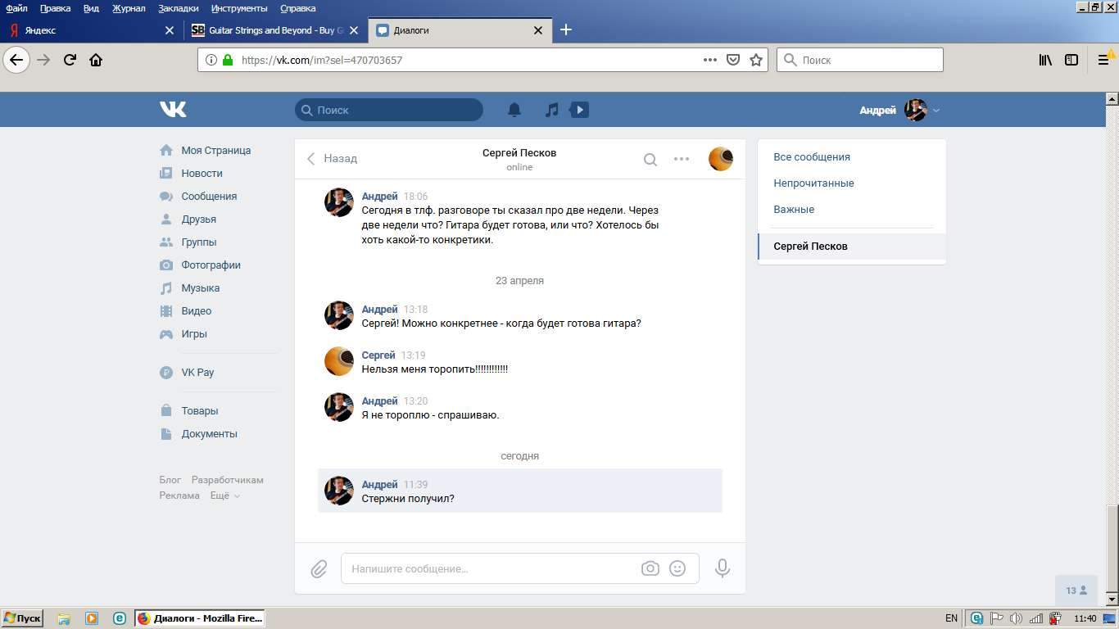This screenshot has height=629, width=1119.
Task: Click the VK notifications bell icon
Action: 514,110
